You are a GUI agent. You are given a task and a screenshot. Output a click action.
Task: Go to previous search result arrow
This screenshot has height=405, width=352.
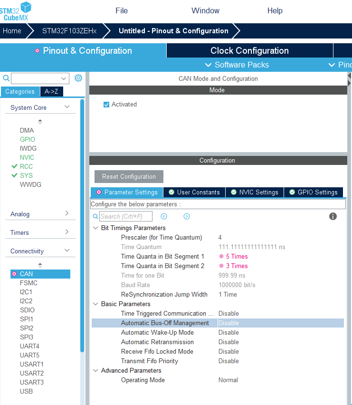tap(164, 216)
